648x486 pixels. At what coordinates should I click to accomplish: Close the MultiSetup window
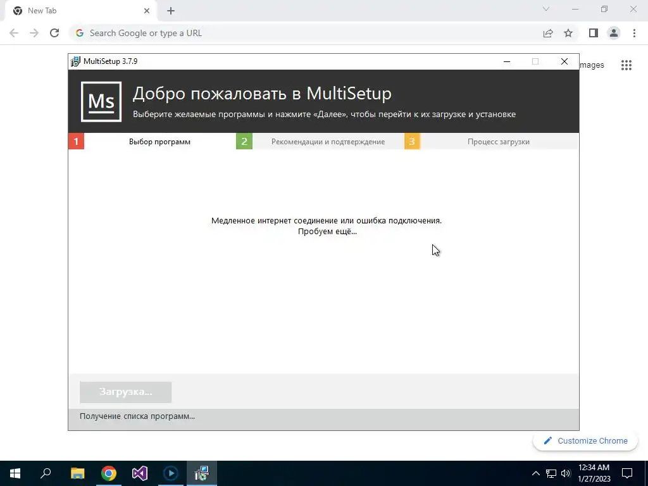click(564, 61)
